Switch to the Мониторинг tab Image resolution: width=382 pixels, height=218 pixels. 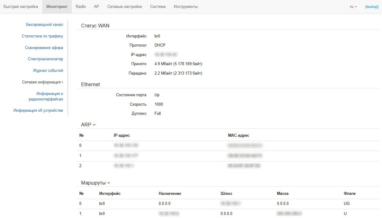coord(57,6)
